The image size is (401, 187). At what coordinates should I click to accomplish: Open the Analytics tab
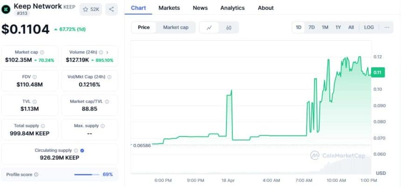[x=233, y=8]
